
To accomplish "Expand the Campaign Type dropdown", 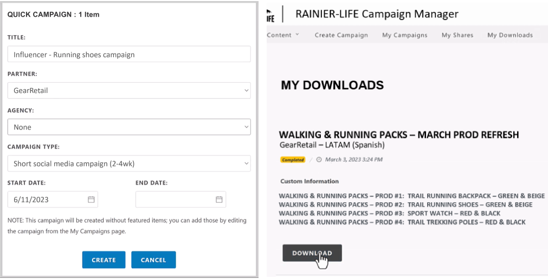I will (129, 163).
